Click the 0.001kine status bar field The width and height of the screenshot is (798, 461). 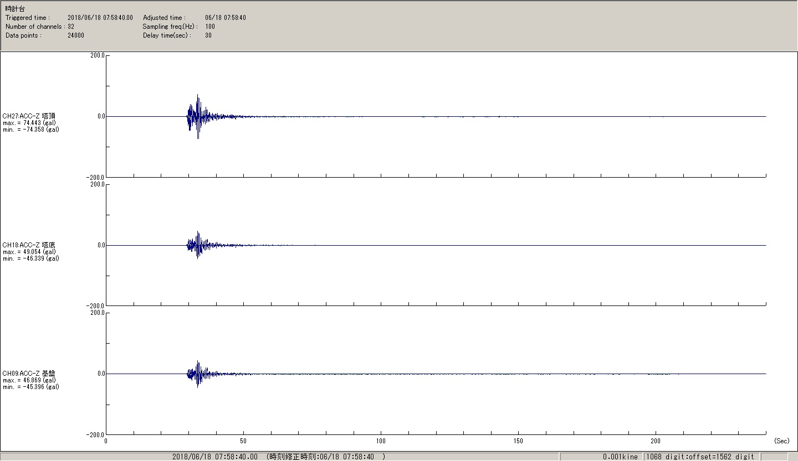click(620, 457)
